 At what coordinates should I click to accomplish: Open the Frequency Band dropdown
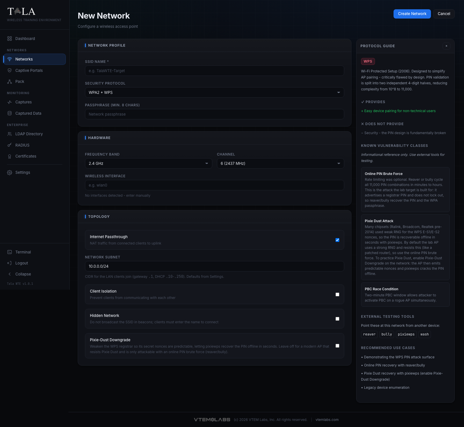point(148,163)
